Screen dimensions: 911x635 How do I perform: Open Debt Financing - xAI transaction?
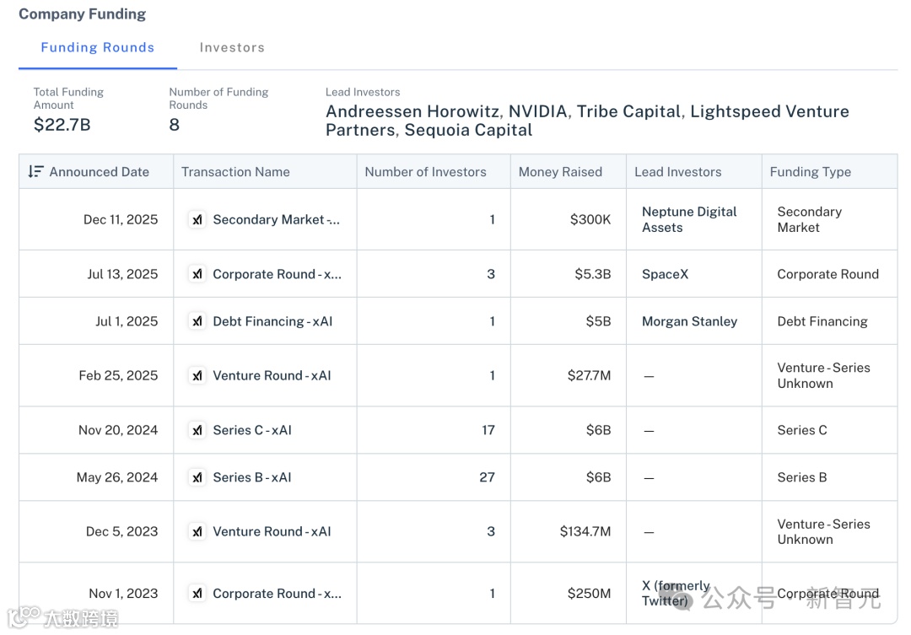[x=272, y=321]
